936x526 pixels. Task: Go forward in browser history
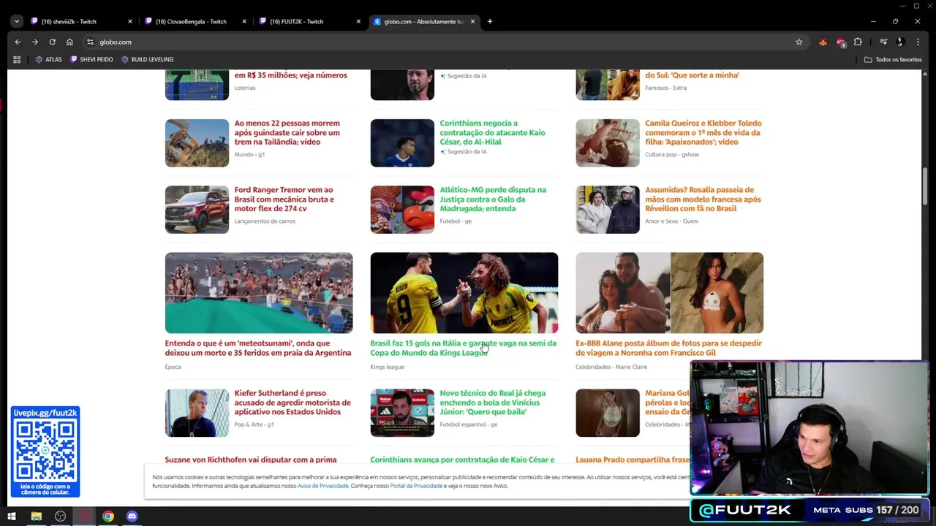click(34, 42)
